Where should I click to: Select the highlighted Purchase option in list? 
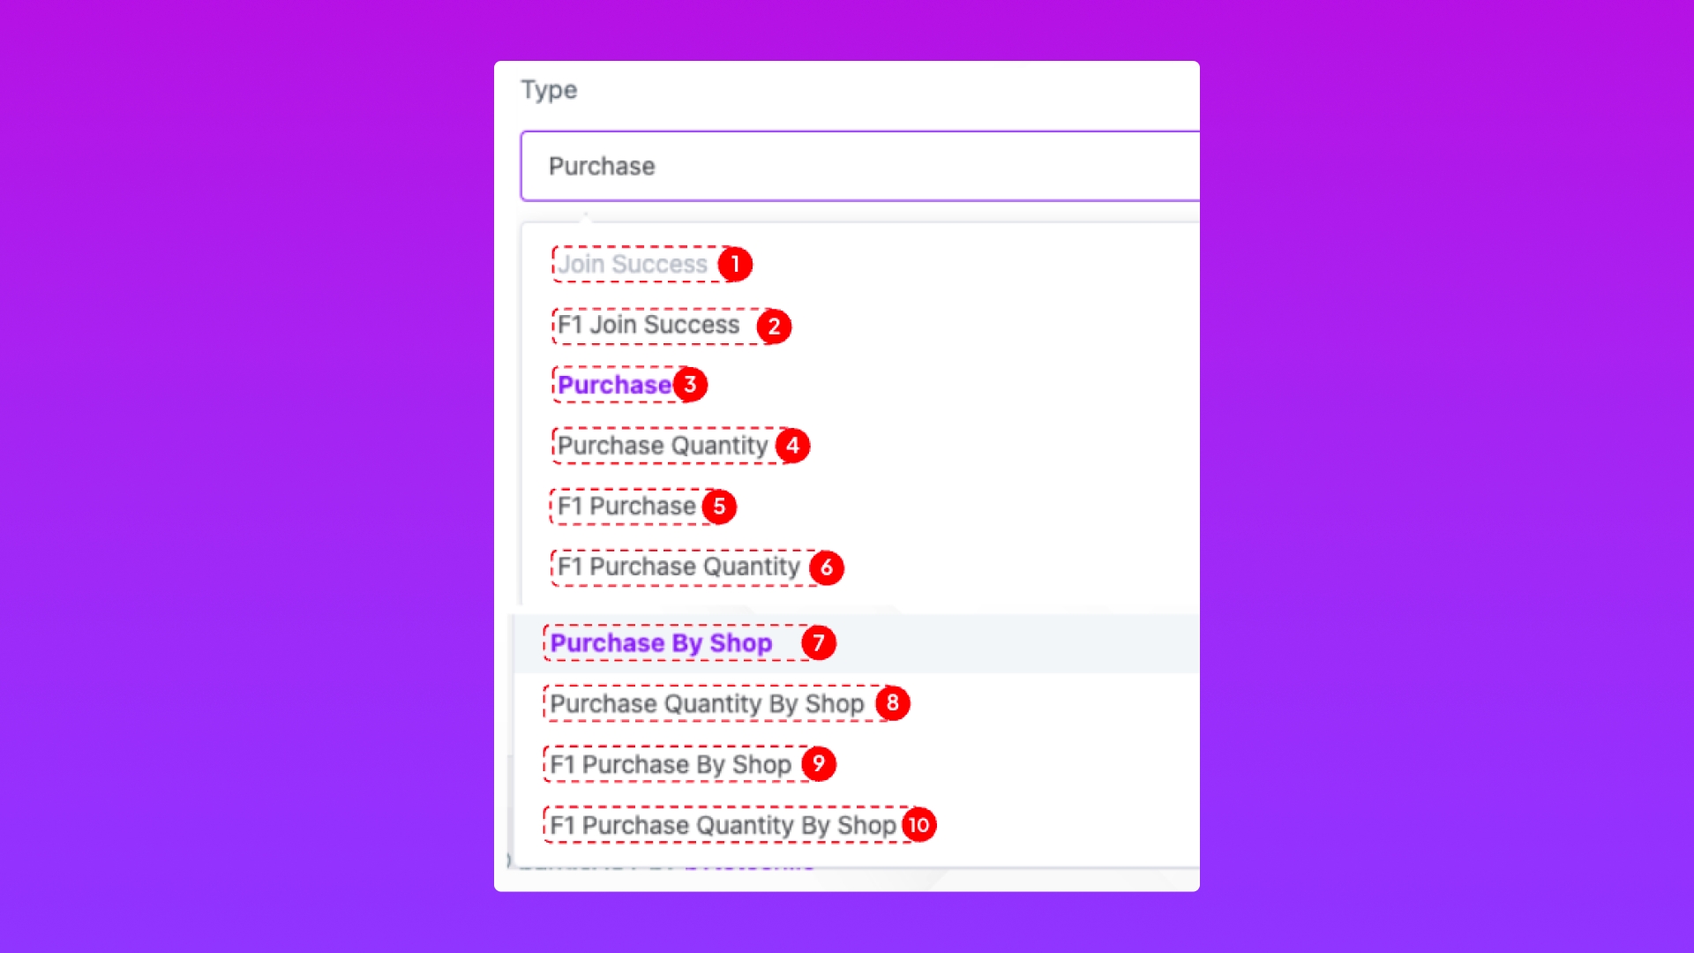[x=614, y=385]
